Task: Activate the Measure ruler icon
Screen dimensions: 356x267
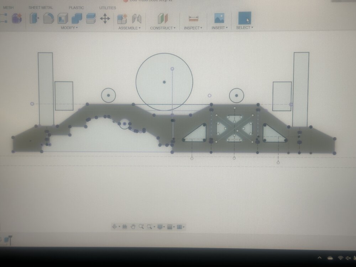Action: [193, 19]
